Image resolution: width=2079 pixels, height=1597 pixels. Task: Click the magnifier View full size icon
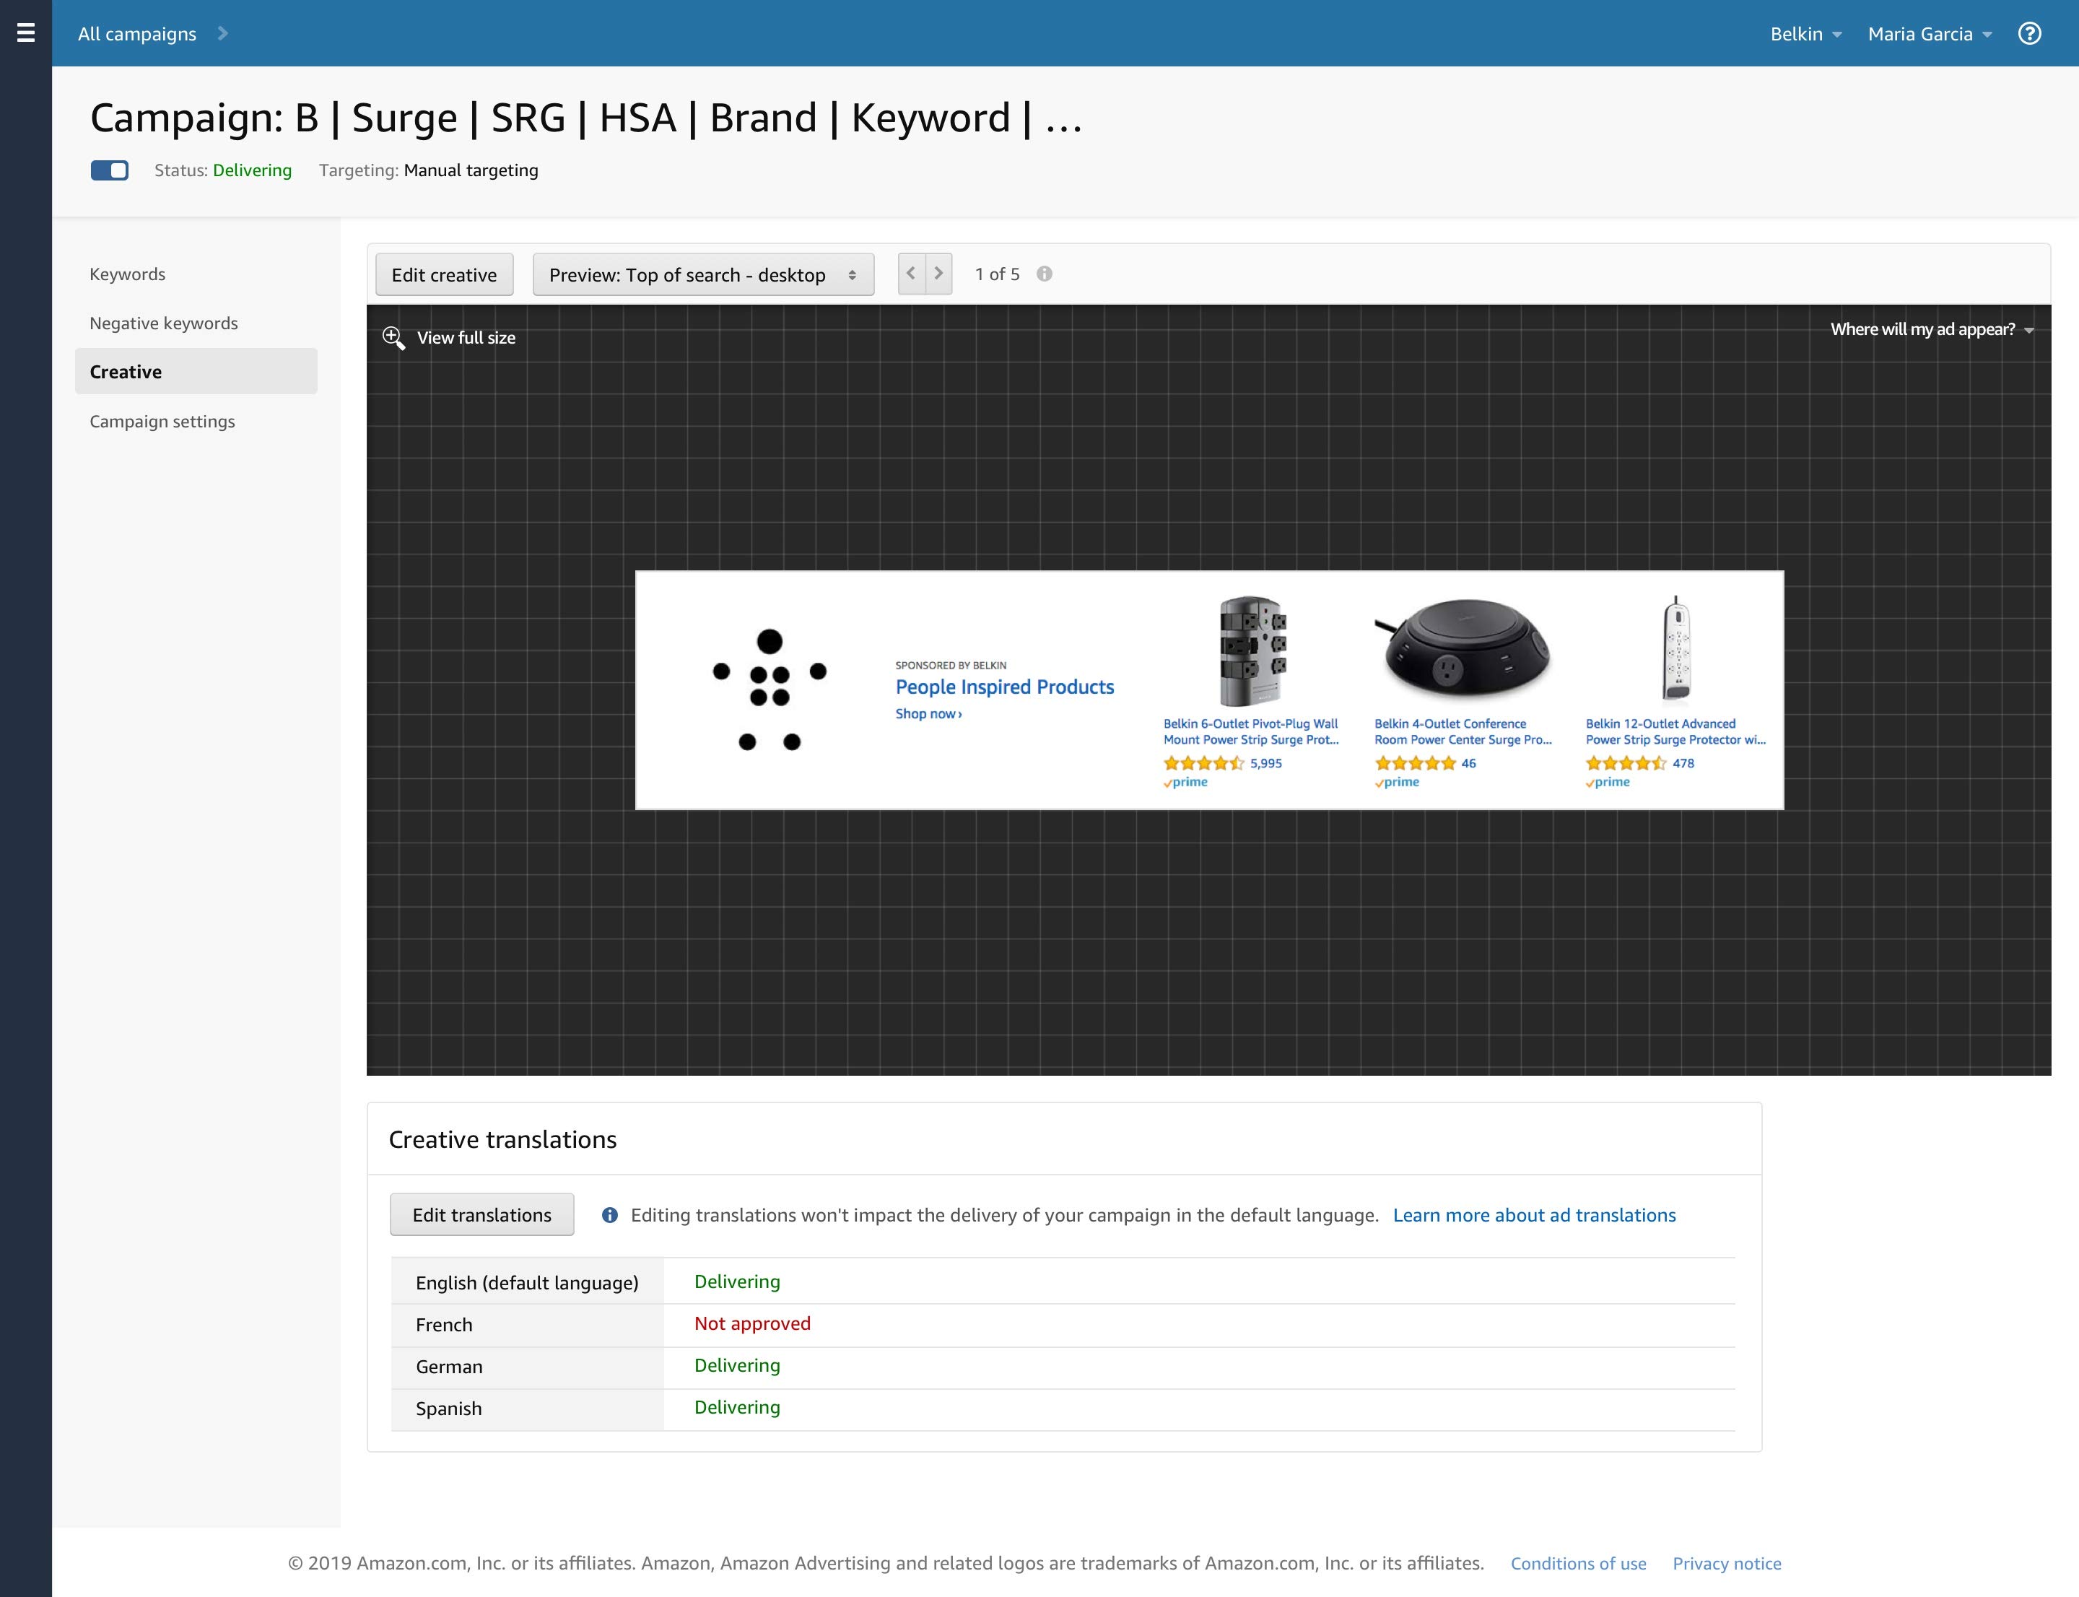(393, 337)
